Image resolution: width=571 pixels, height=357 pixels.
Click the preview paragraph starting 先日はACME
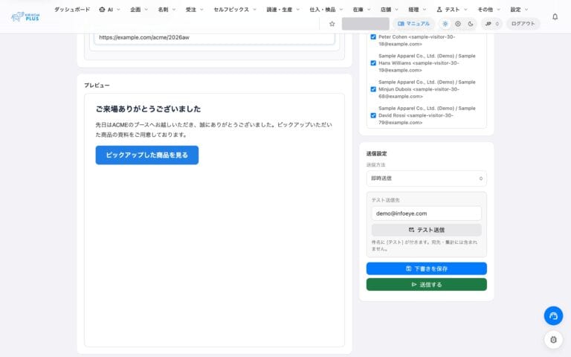[214, 129]
